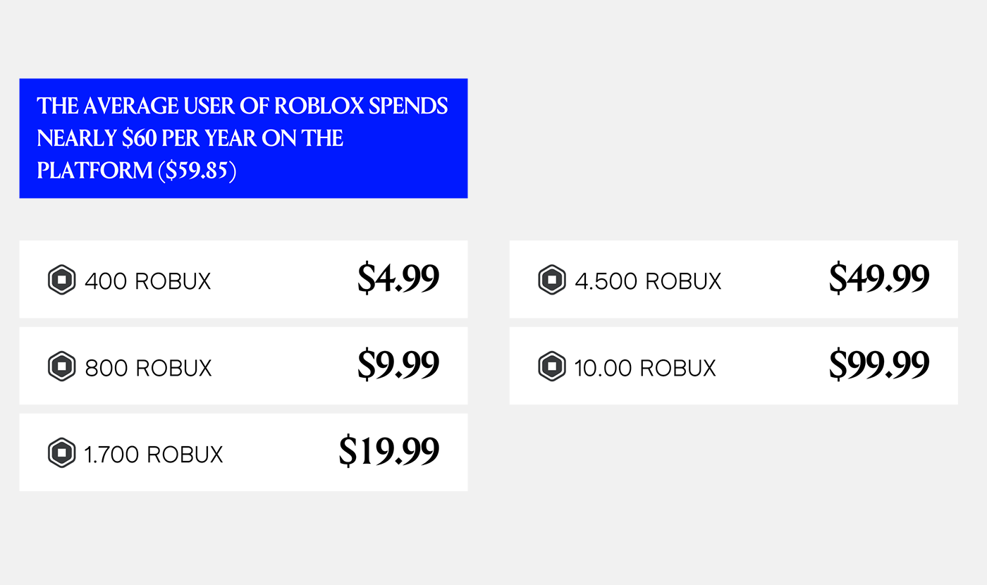Click the 400 ROBUX label

148,281
